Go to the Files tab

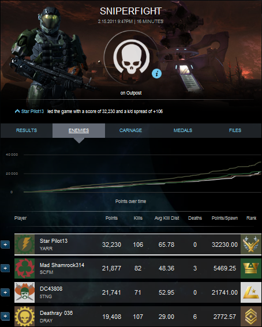click(x=235, y=130)
